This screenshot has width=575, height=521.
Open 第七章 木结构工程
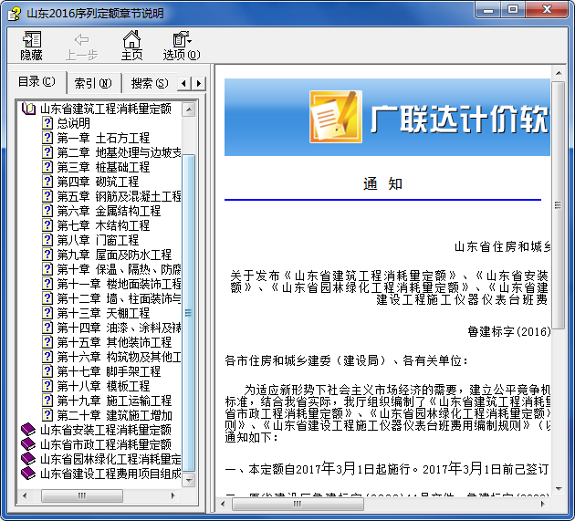[x=103, y=225]
